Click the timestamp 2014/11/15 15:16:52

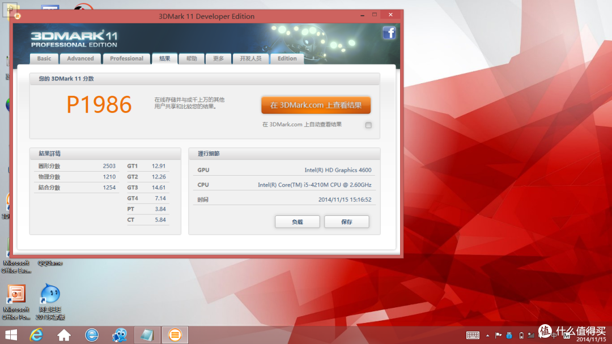pyautogui.click(x=345, y=199)
